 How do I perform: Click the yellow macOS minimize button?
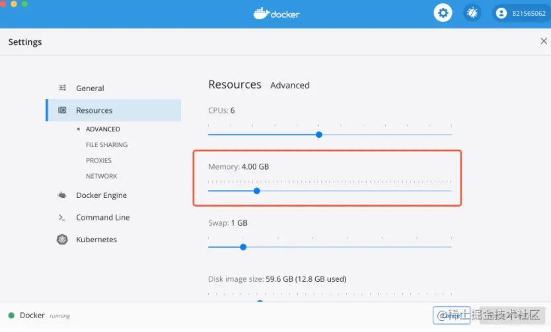pyautogui.click(x=14, y=3)
